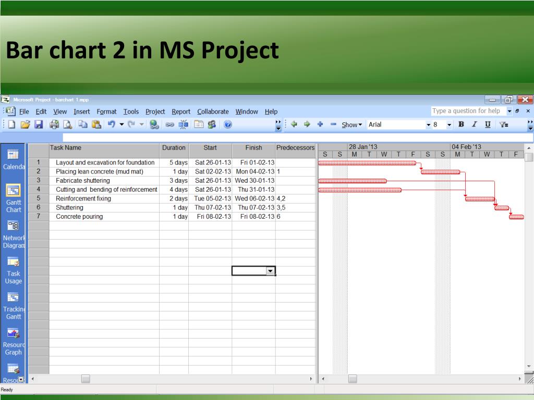Open the Insert menu
This screenshot has height=400, width=534.
coord(82,111)
